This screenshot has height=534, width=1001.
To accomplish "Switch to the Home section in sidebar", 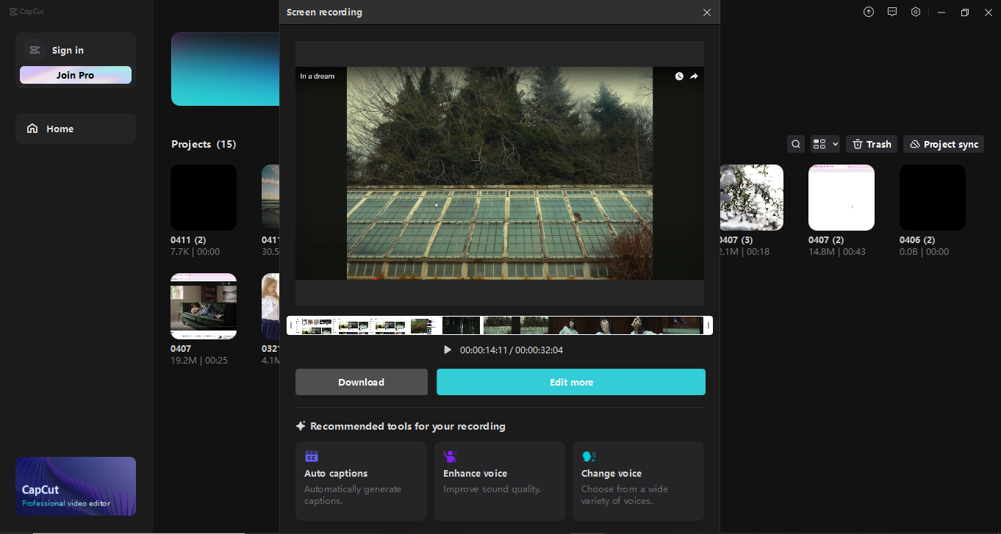I will click(75, 128).
